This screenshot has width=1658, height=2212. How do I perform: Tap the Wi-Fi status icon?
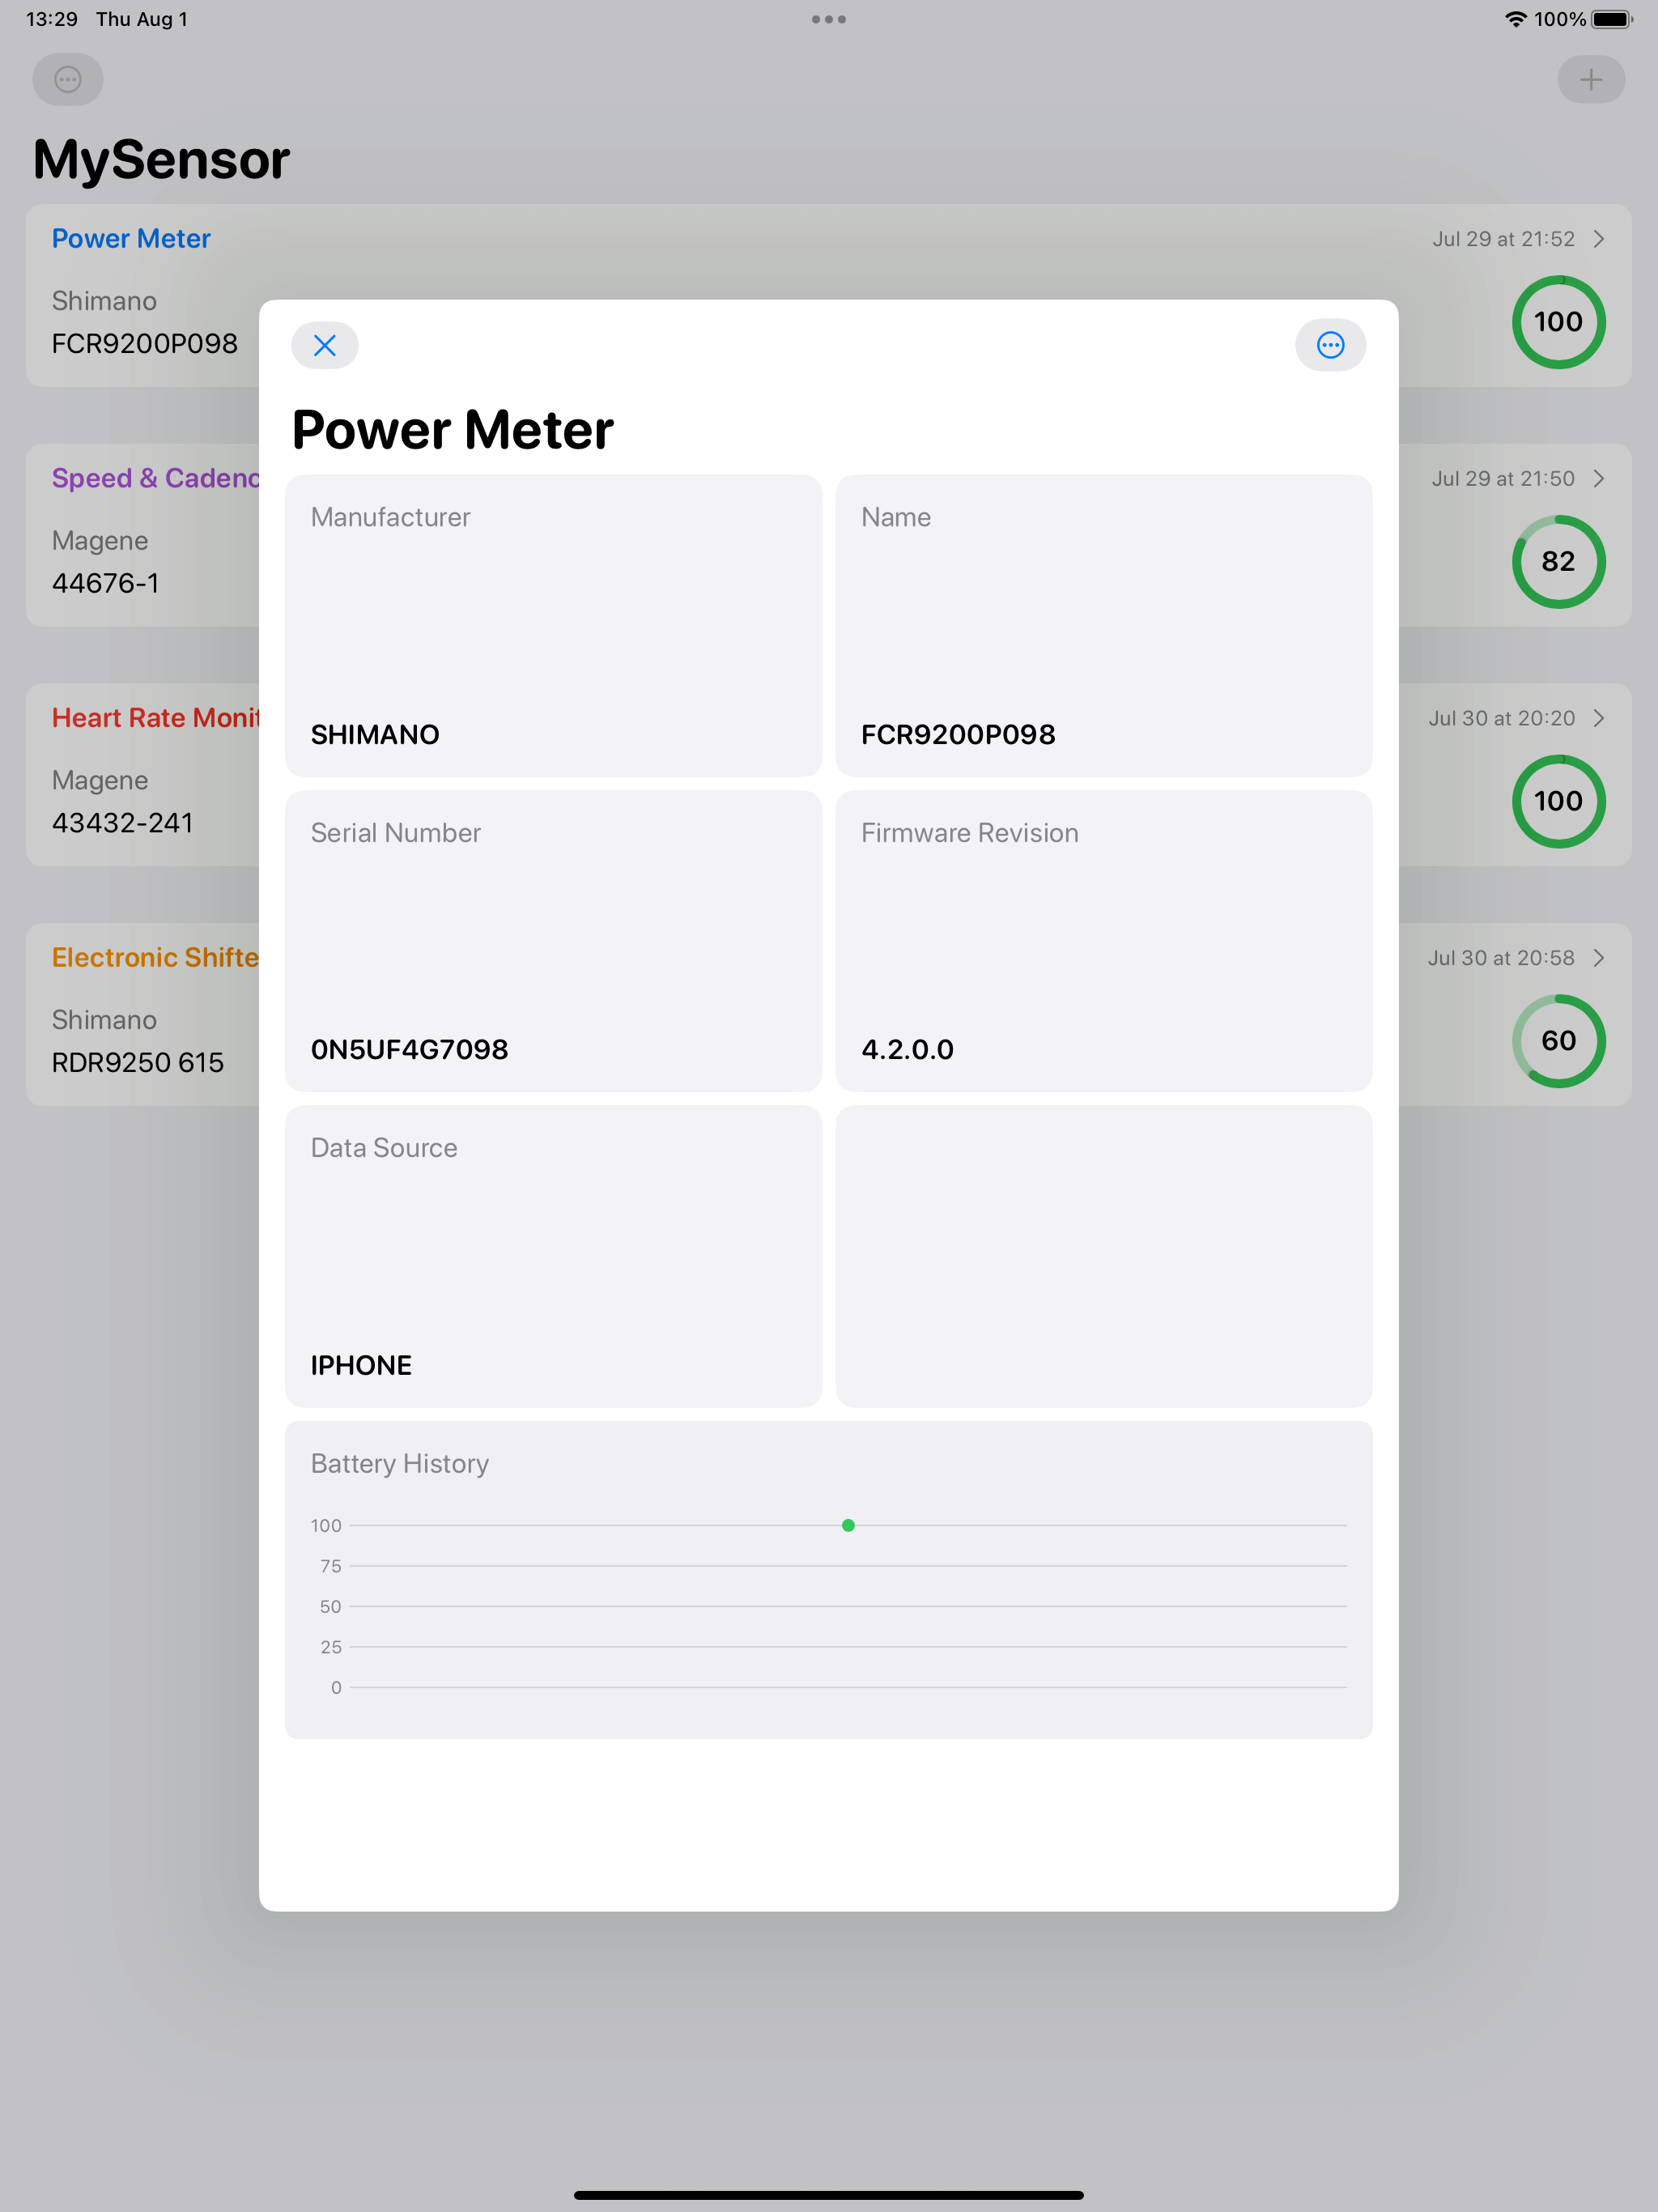tap(1515, 19)
